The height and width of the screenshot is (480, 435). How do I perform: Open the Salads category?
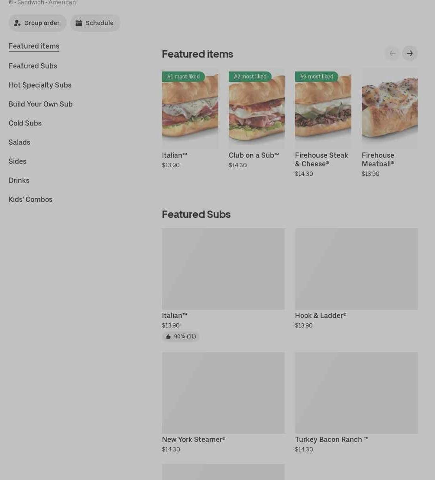(x=19, y=143)
